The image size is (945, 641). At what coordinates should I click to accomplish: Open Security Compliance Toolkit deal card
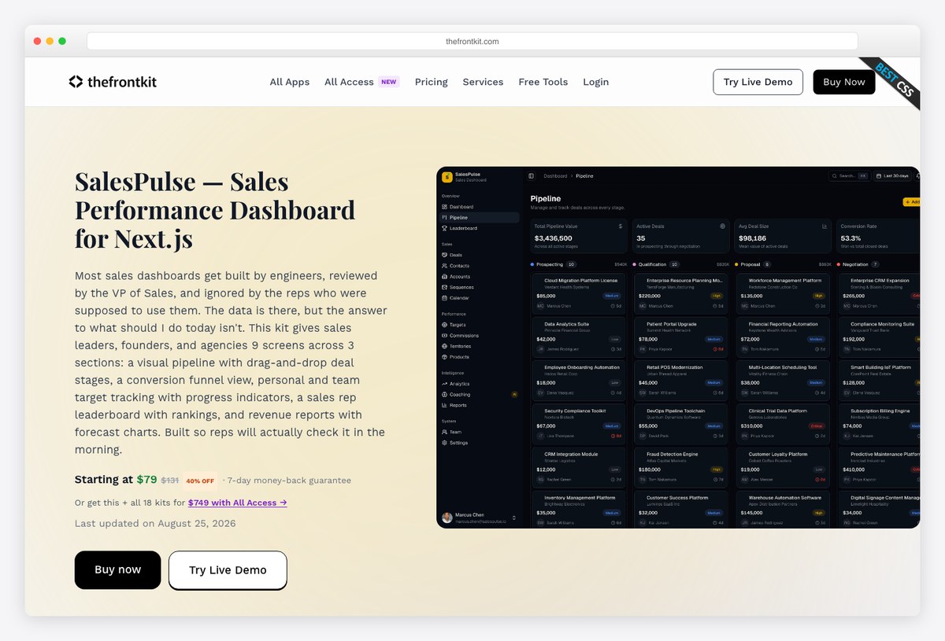pyautogui.click(x=579, y=422)
